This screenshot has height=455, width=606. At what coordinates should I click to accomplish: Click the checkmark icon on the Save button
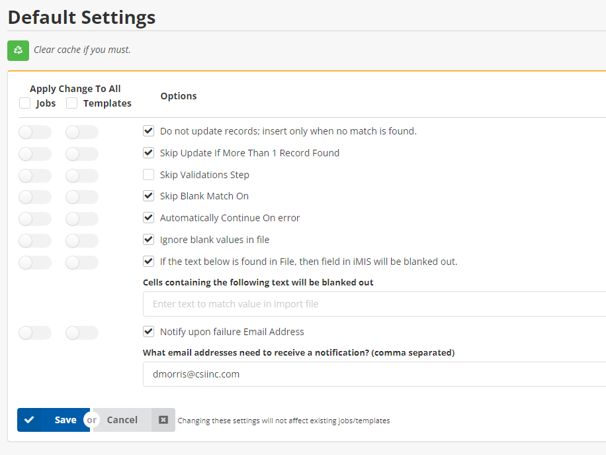click(x=29, y=419)
